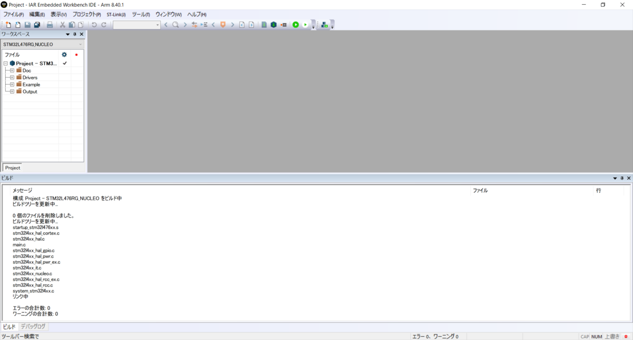Image resolution: width=633 pixels, height=340 pixels.
Task: Click the Find Previous arrow beside the search box
Action: click(166, 25)
